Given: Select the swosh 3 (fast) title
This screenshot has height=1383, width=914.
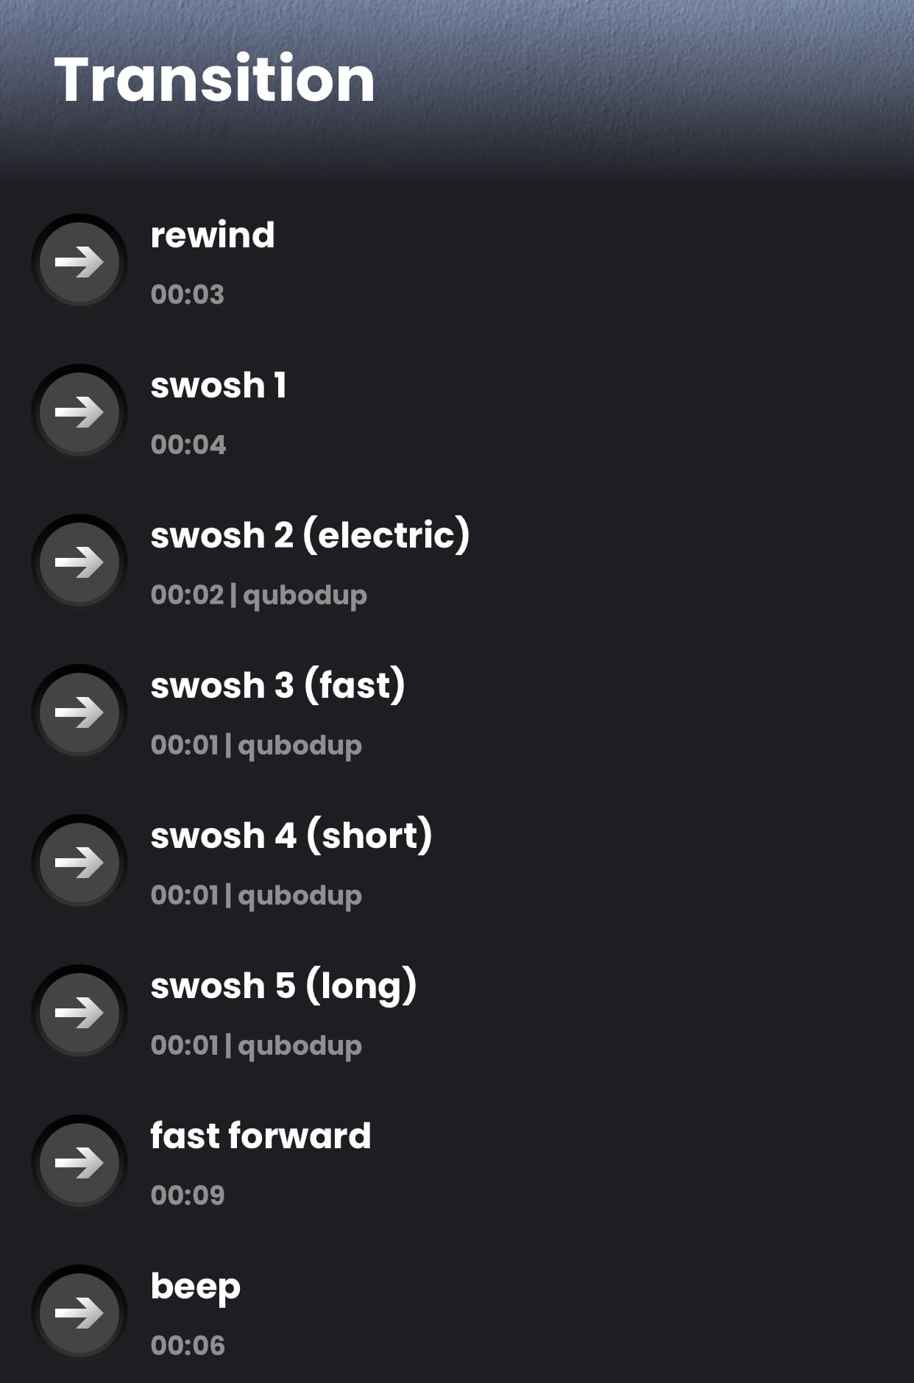Looking at the screenshot, I should [x=277, y=685].
